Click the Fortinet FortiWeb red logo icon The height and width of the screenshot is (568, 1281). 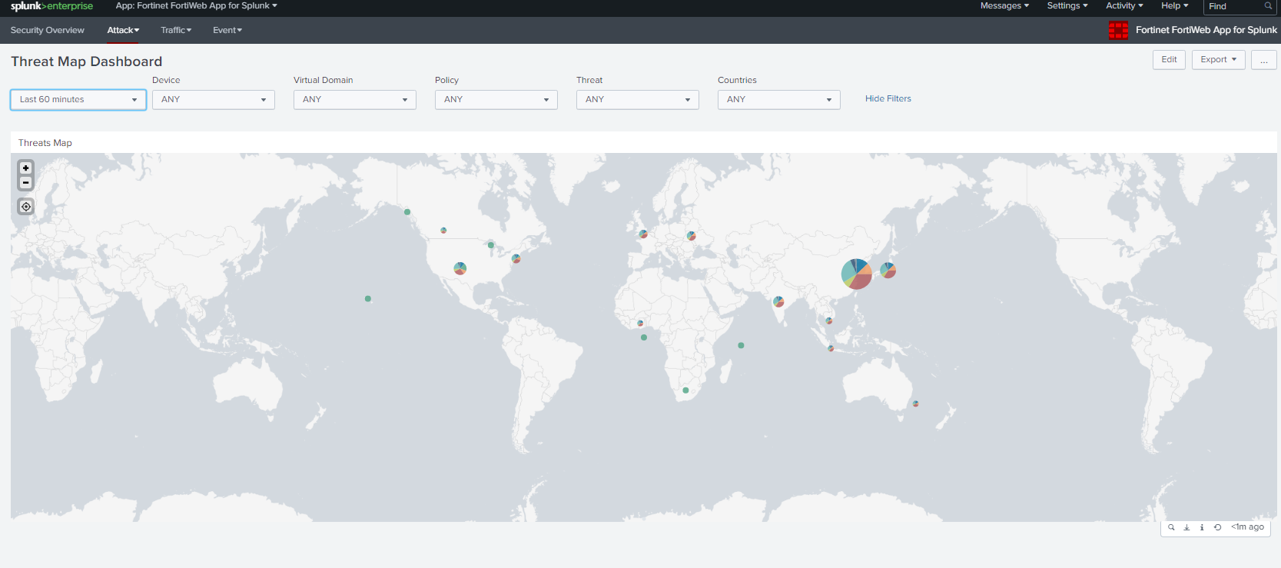pos(1118,30)
